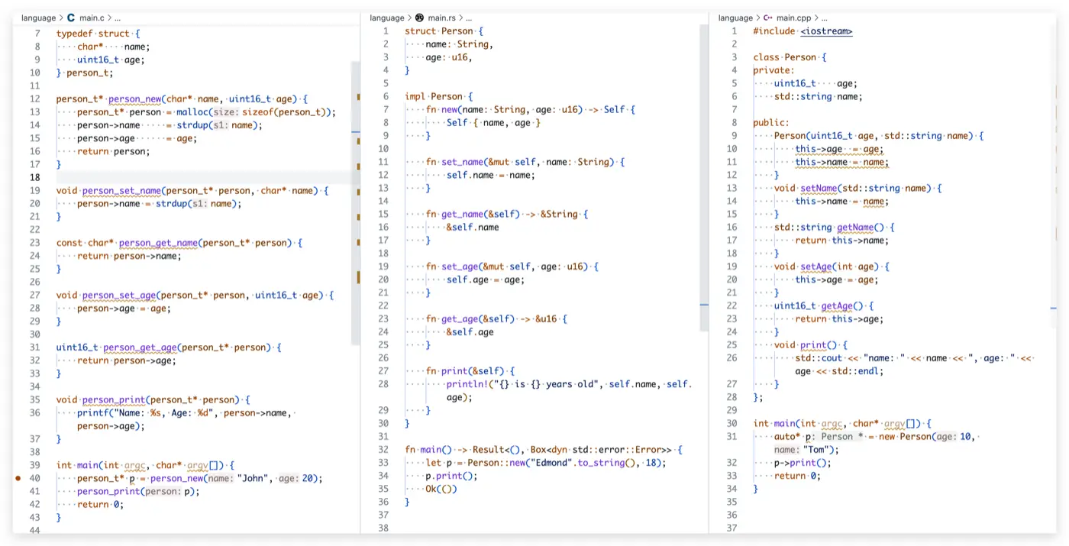Select the main.cpp breadcrumb item
Screen dimensions: 1069x546
792,18
